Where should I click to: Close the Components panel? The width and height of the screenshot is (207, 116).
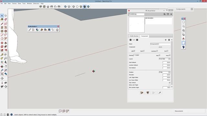[x=192, y=9]
